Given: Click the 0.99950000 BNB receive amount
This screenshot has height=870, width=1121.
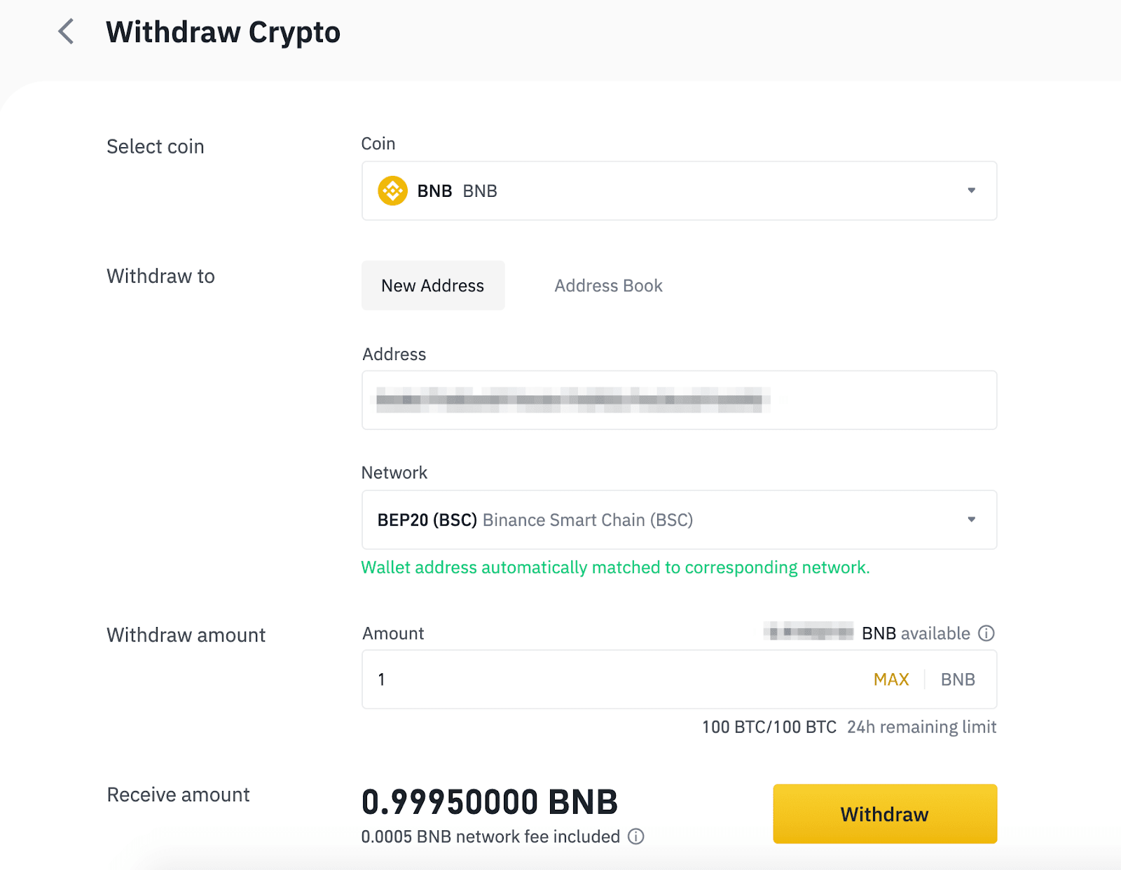Looking at the screenshot, I should [489, 802].
